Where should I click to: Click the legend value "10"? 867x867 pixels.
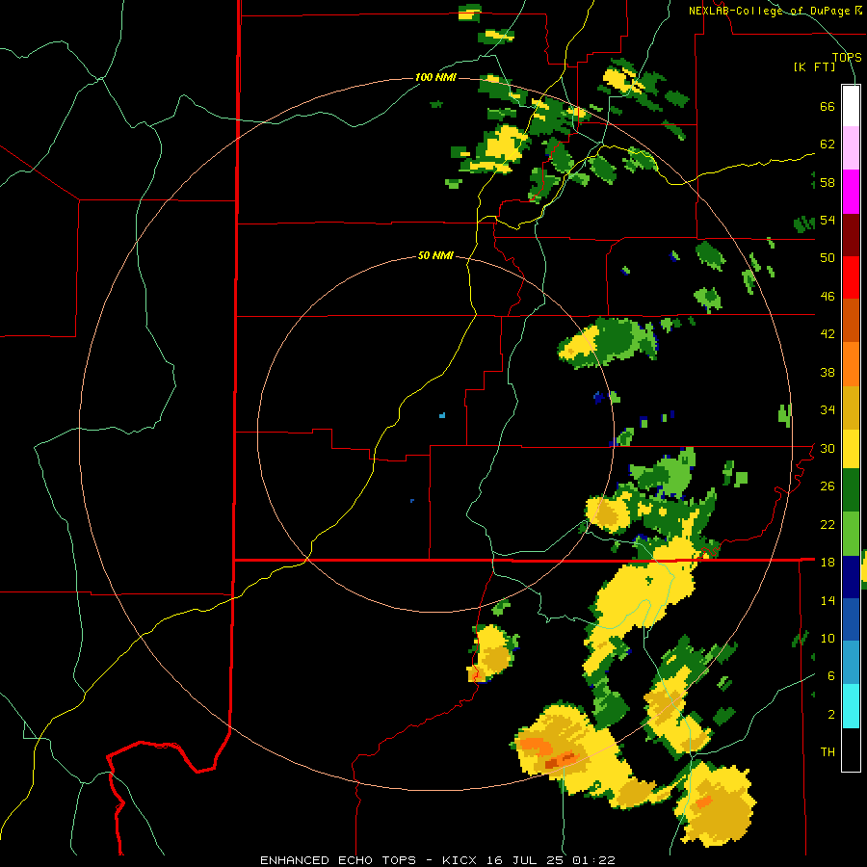click(x=828, y=638)
